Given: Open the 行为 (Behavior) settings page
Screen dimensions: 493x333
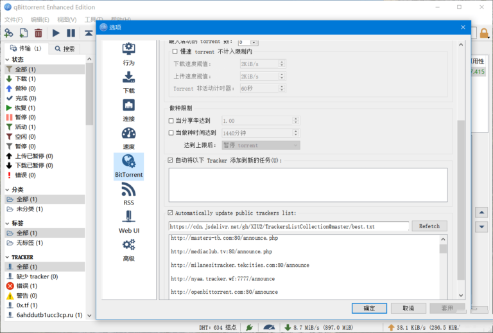Looking at the screenshot, I should (x=128, y=54).
